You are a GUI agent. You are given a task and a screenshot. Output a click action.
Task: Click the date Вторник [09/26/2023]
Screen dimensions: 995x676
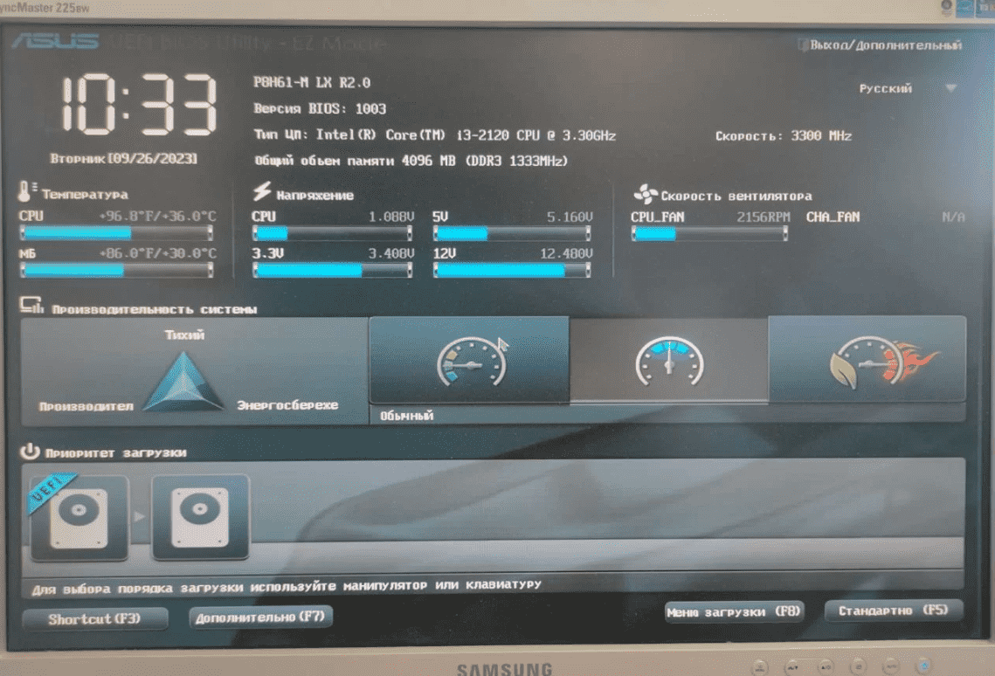tap(124, 159)
